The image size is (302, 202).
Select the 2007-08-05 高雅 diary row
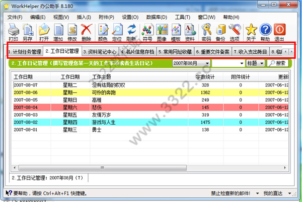tap(151, 100)
